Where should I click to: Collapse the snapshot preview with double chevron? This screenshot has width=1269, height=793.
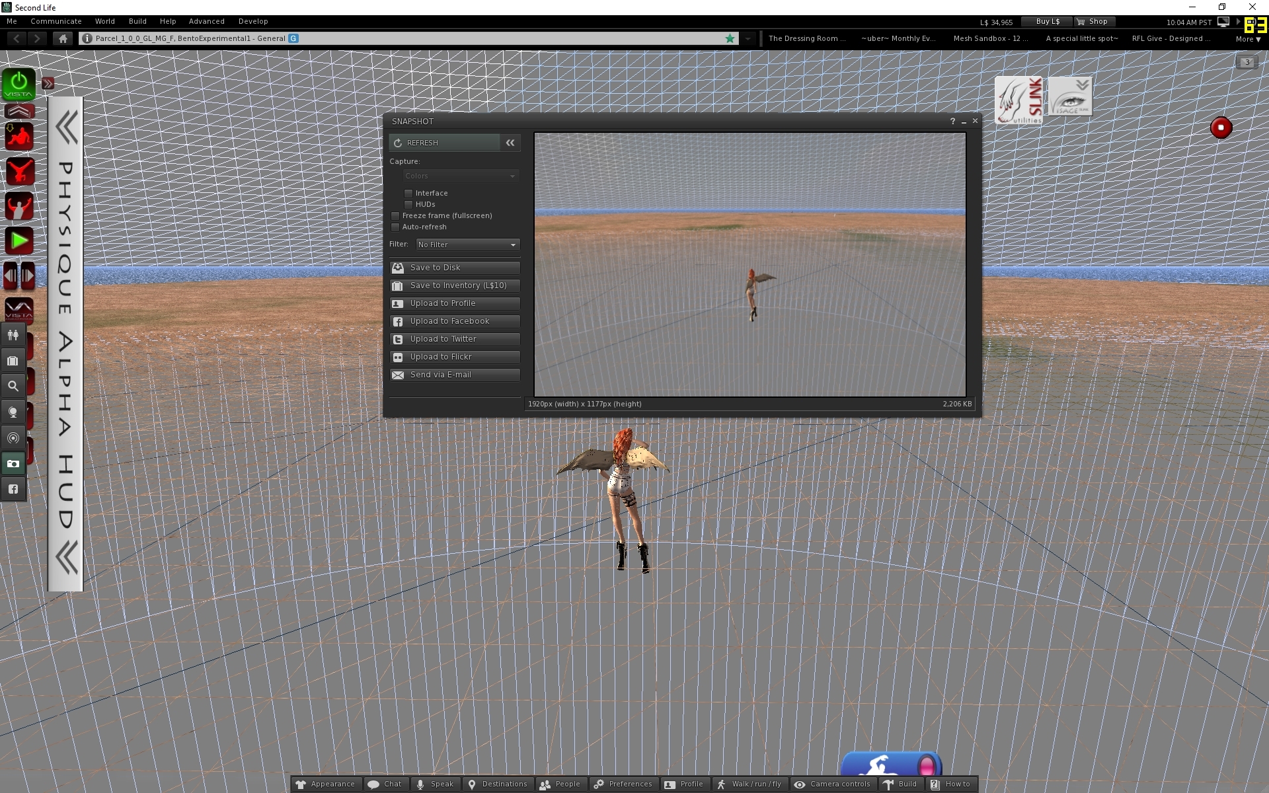pos(510,143)
